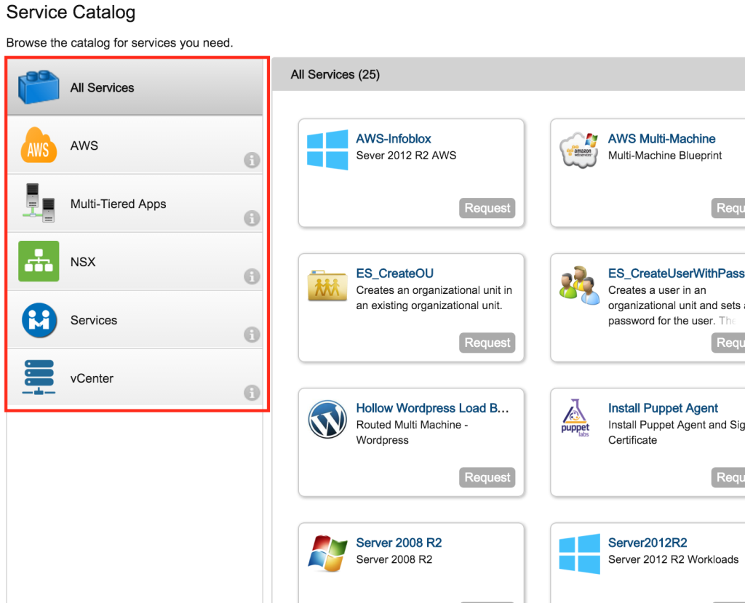Click the Multi-Tiered Apps info icon
745x603 pixels.
pos(252,218)
